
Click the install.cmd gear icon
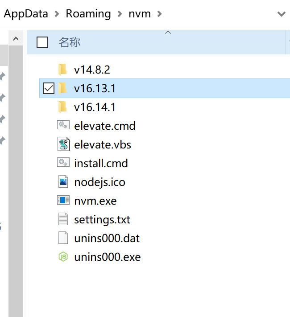click(63, 162)
